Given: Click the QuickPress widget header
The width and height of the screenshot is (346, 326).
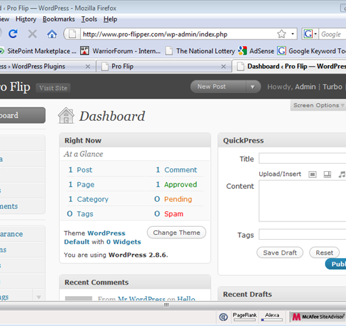Looking at the screenshot, I should pos(282,141).
